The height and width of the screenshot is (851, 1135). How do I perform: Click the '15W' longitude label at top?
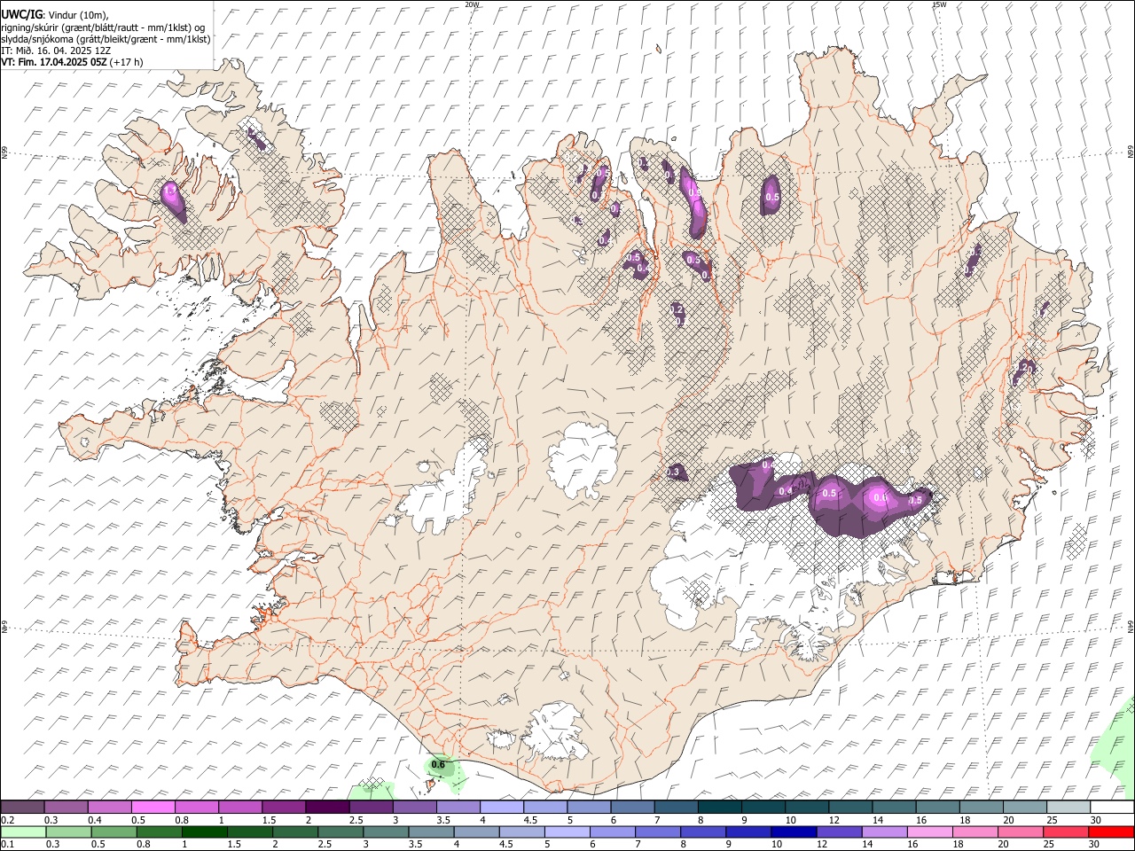[x=939, y=4]
